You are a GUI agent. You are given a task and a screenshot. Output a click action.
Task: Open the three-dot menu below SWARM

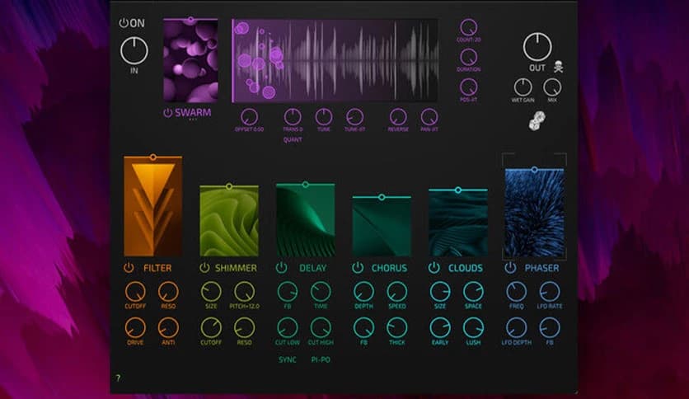[x=193, y=120]
